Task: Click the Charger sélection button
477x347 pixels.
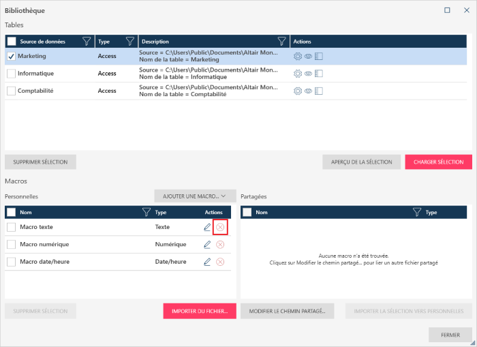Action: pyautogui.click(x=438, y=162)
